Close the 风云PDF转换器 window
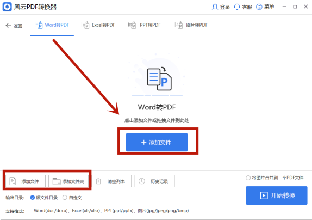Screen dimensions: 312x220 click(306, 7)
